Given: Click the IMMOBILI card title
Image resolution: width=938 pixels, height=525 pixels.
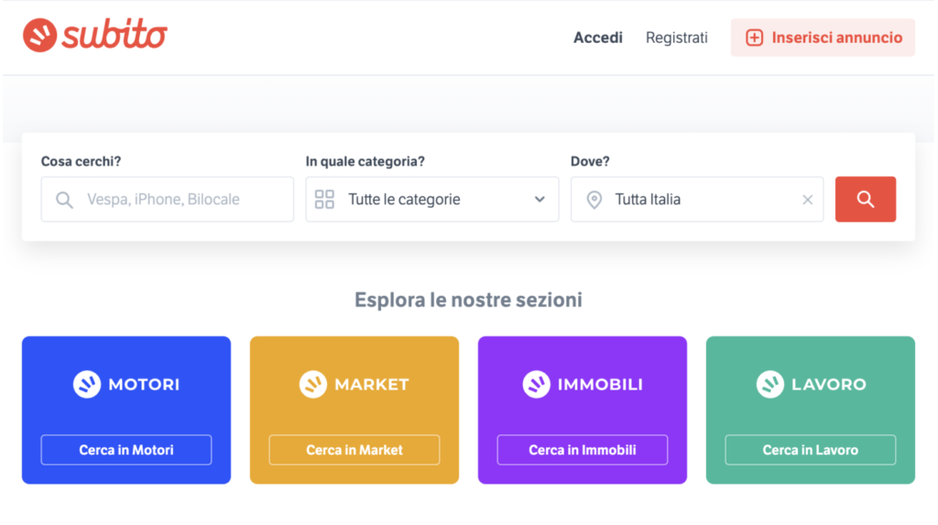Looking at the screenshot, I should click(x=600, y=384).
